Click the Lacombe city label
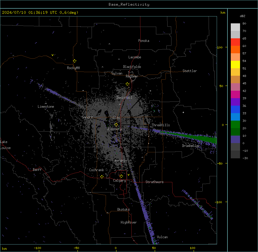This screenshot has height=252, width=258. pyautogui.click(x=135, y=57)
